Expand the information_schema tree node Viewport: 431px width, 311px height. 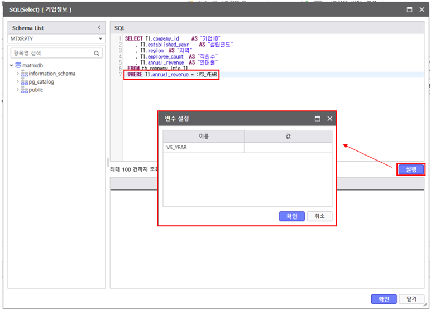click(17, 74)
